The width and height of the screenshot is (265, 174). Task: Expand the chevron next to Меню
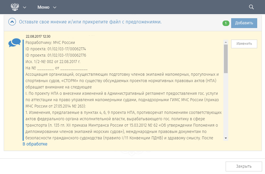tap(55, 8)
